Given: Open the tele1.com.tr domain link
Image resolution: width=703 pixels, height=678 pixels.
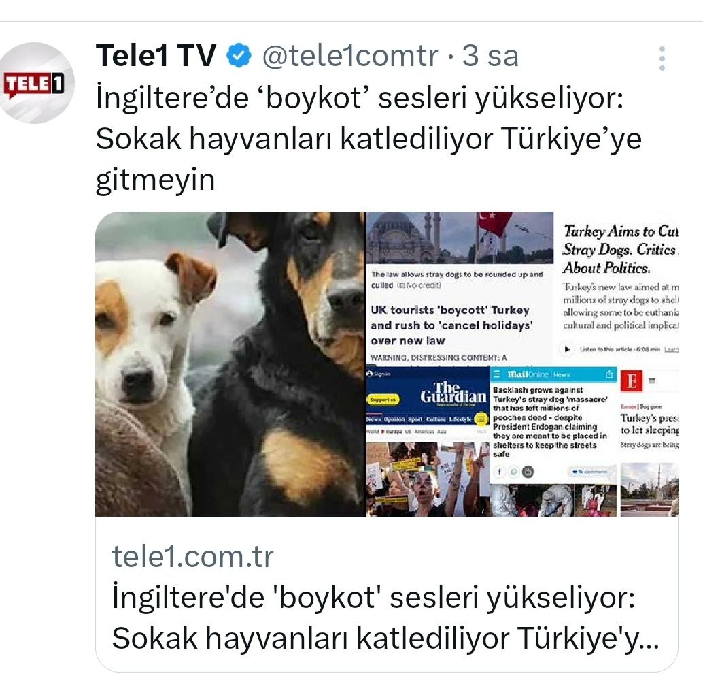Looking at the screenshot, I should click(x=193, y=557).
